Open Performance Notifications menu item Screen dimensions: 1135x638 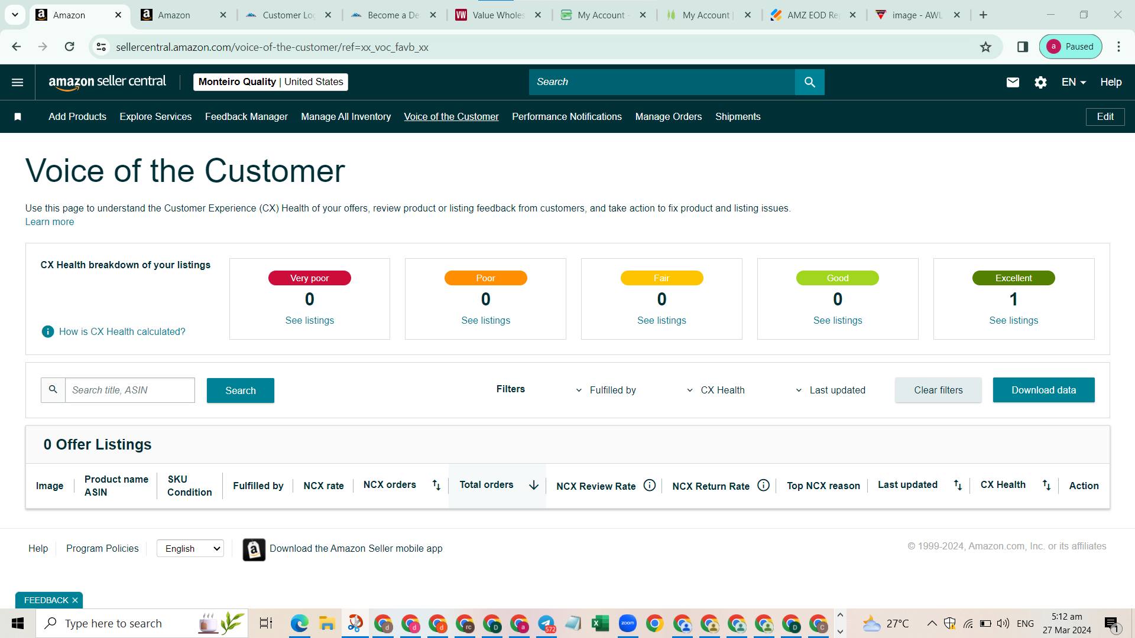pos(567,117)
